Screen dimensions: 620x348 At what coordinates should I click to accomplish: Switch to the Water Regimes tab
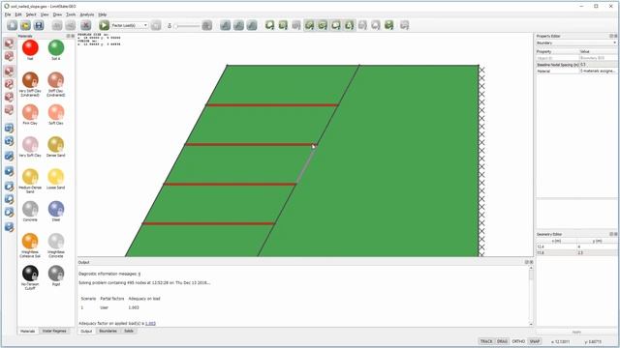[x=54, y=331]
